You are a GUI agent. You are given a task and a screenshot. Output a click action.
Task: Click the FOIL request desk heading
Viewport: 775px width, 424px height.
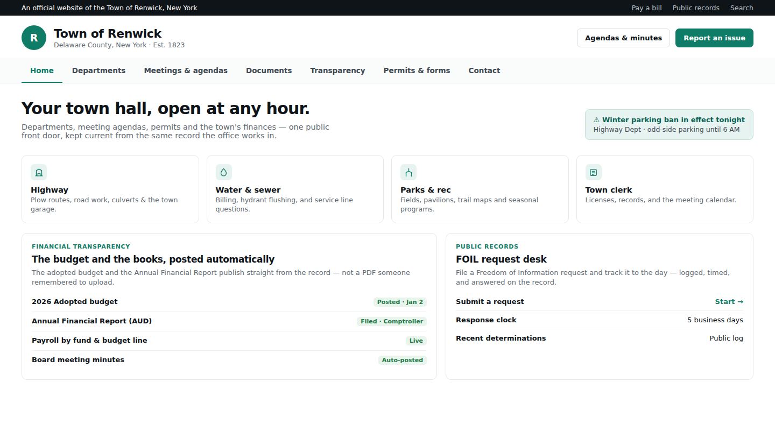pos(501,259)
